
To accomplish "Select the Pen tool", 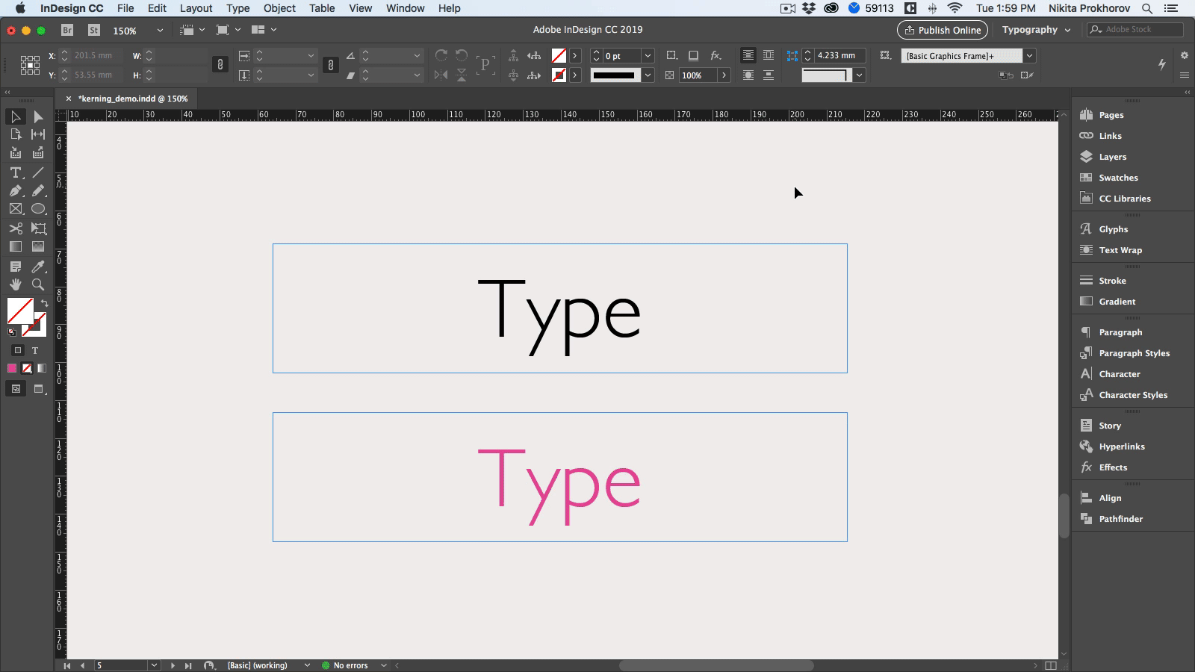I will click(15, 190).
